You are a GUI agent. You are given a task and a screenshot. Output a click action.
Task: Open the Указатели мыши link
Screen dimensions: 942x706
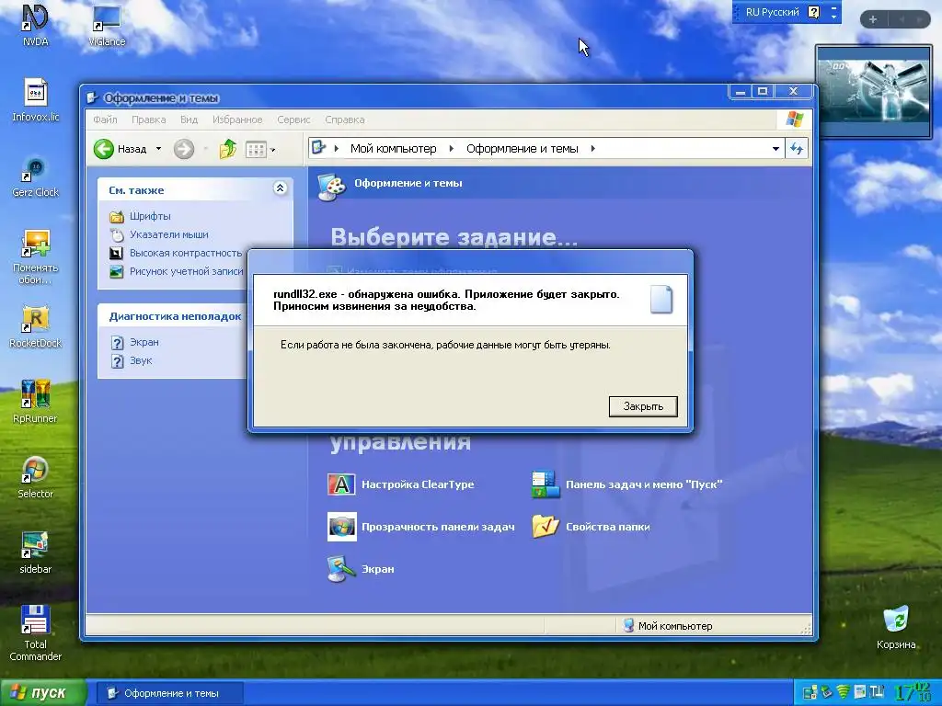169,234
